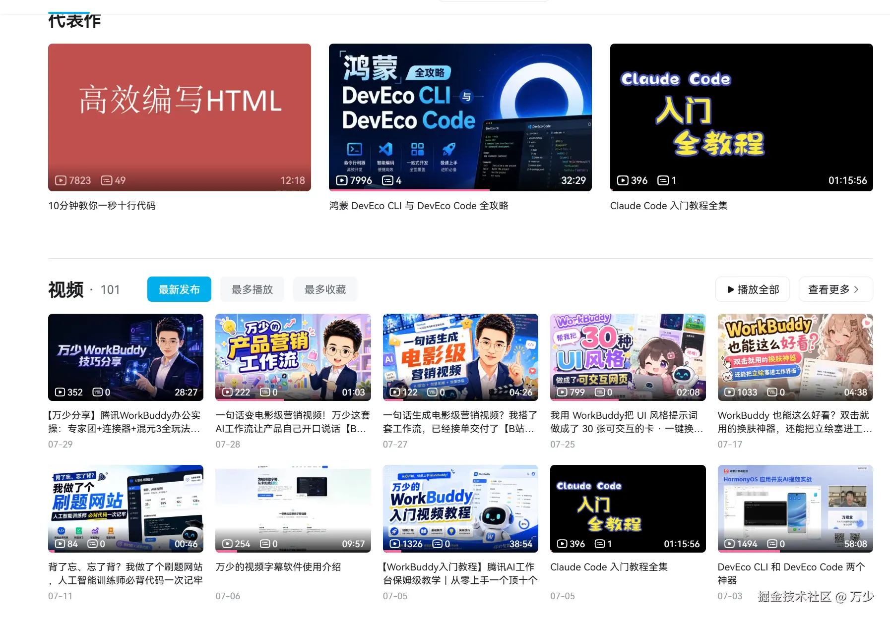Screen dimensions: 890x619
Task: Click the 产品营销工作流 video thumbnail
Action: (x=293, y=357)
